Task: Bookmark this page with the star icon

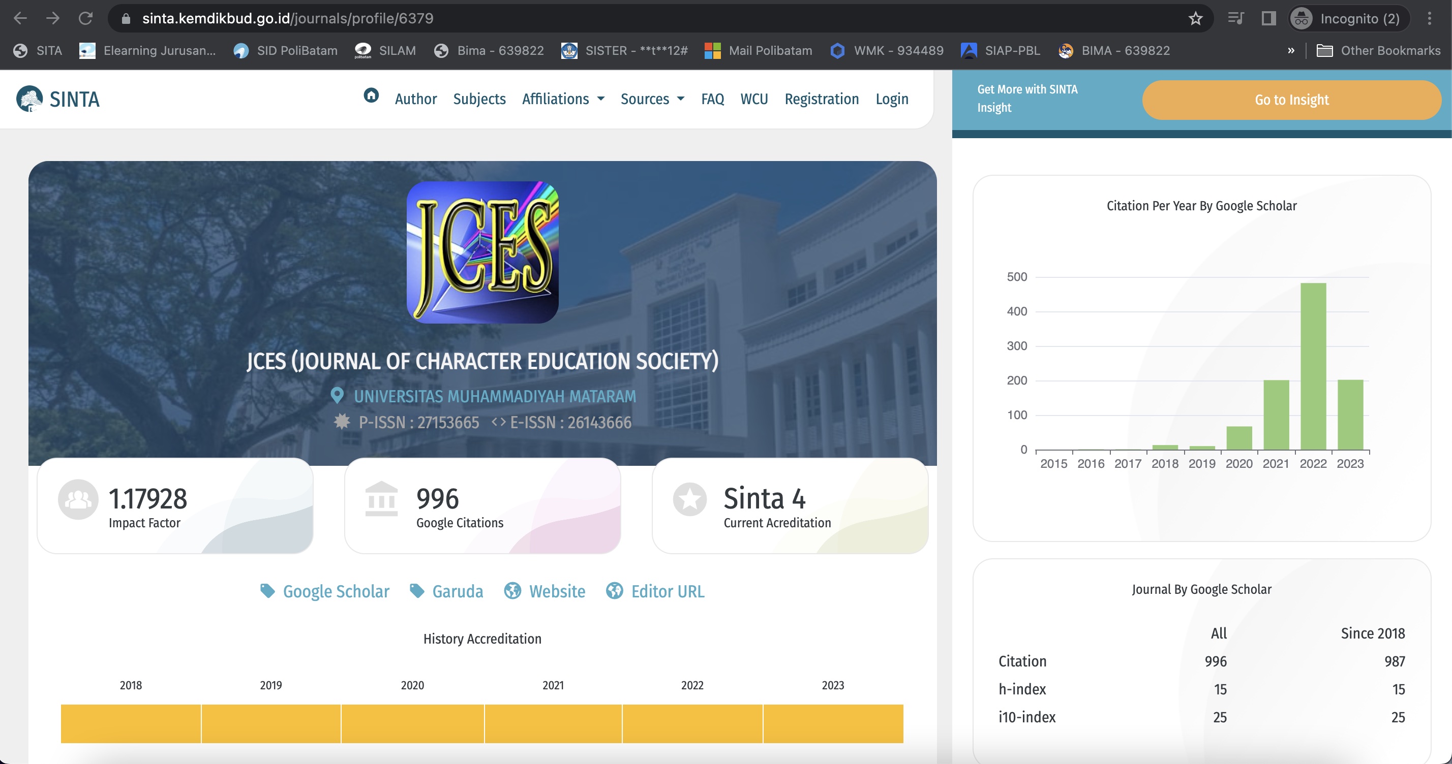Action: (x=1195, y=19)
